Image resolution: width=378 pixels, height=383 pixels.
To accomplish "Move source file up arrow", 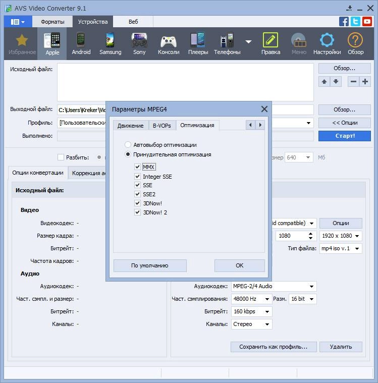I will click(x=324, y=82).
